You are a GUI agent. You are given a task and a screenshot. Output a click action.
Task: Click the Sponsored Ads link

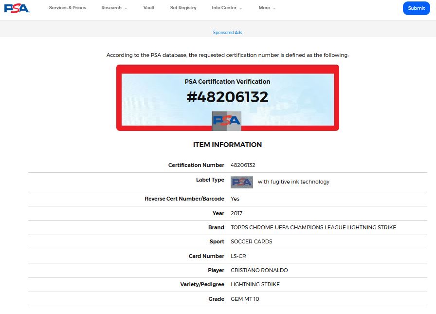click(x=227, y=33)
